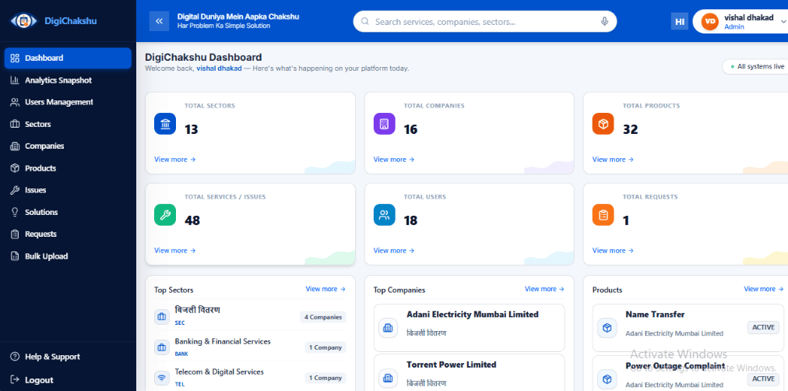The width and height of the screenshot is (788, 391).
Task: Log out using Logout link
Action: click(68, 380)
